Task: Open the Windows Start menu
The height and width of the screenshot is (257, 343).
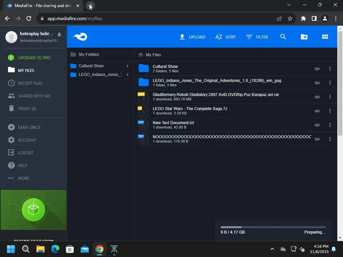Action: (11, 249)
